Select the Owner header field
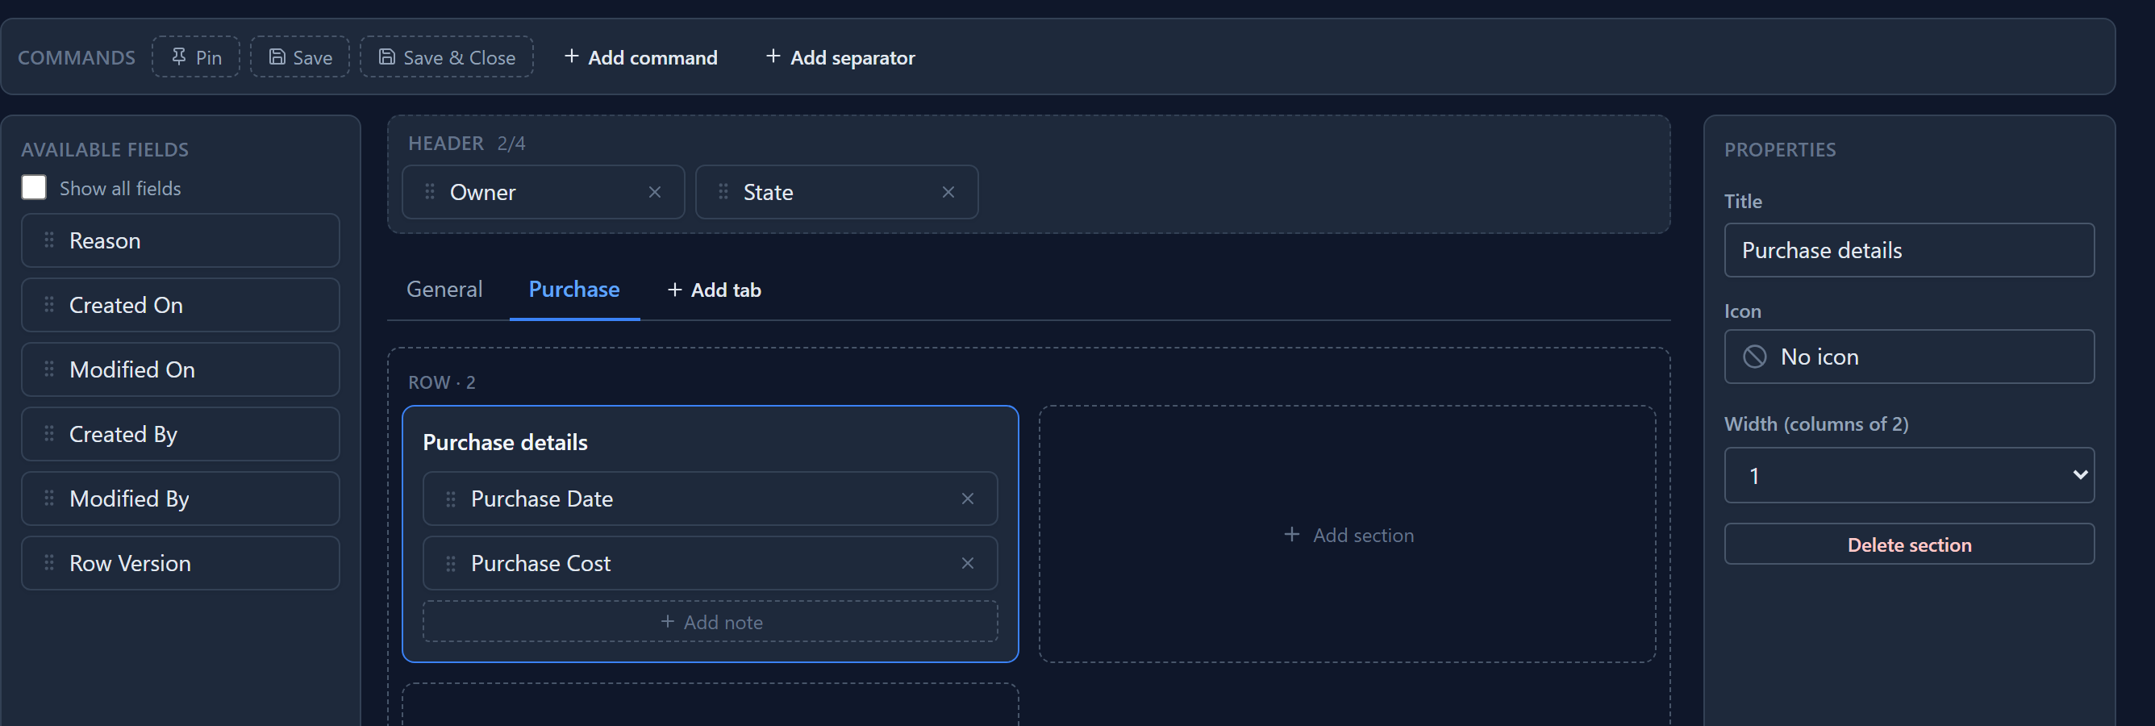This screenshot has width=2155, height=726. click(544, 191)
